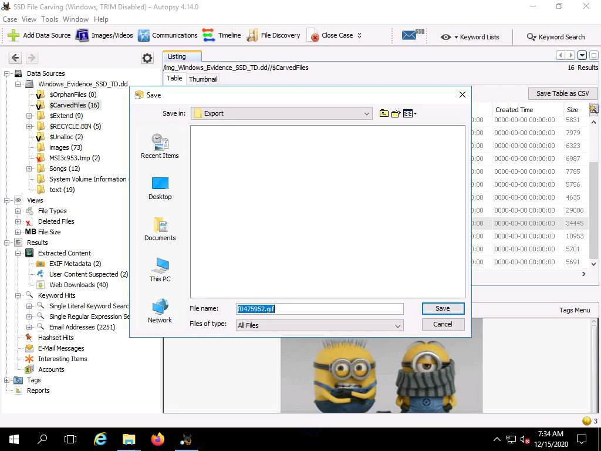Click the Add Data Source plus icon
Image resolution: width=601 pixels, height=451 pixels.
pyautogui.click(x=13, y=35)
